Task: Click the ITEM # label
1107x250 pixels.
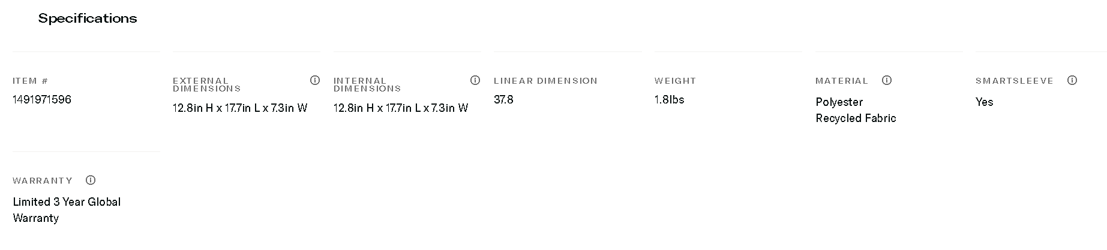Action: tap(30, 81)
